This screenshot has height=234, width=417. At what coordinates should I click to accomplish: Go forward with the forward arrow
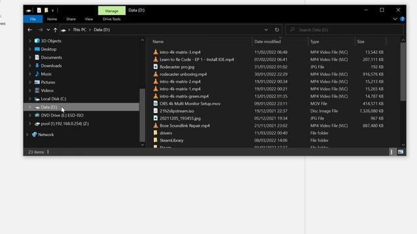click(40, 30)
